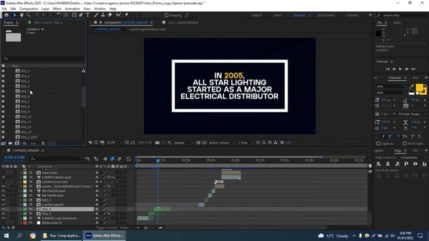Image resolution: width=429 pixels, height=241 pixels.
Task: Select the Selection (arrow) tool
Action: click(15, 15)
